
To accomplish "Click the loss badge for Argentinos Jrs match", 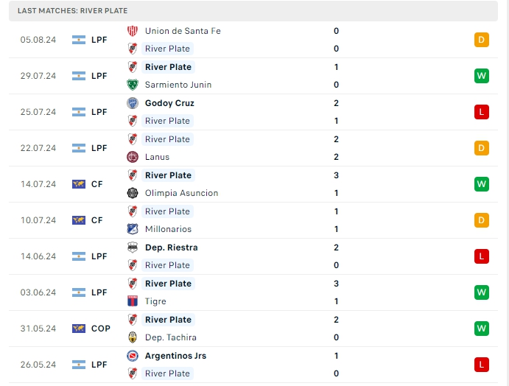I will point(482,365).
